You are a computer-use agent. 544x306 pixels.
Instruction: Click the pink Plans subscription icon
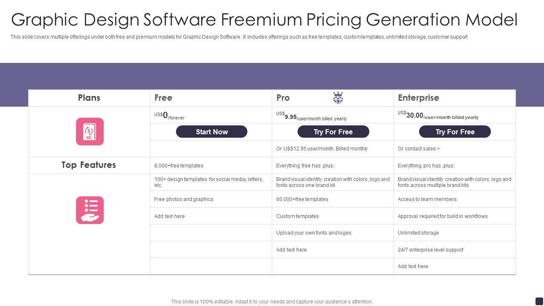[x=90, y=132]
